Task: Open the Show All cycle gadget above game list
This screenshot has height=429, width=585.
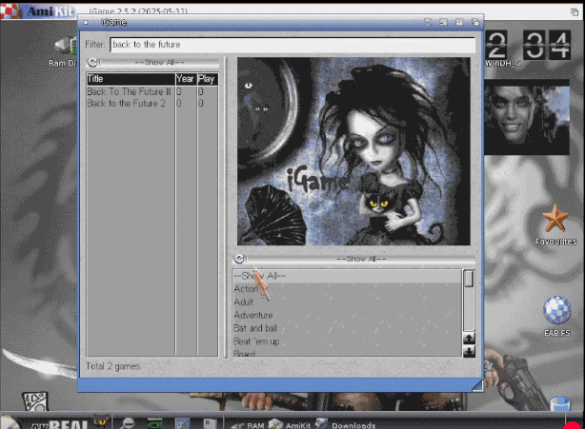Action: [x=153, y=63]
